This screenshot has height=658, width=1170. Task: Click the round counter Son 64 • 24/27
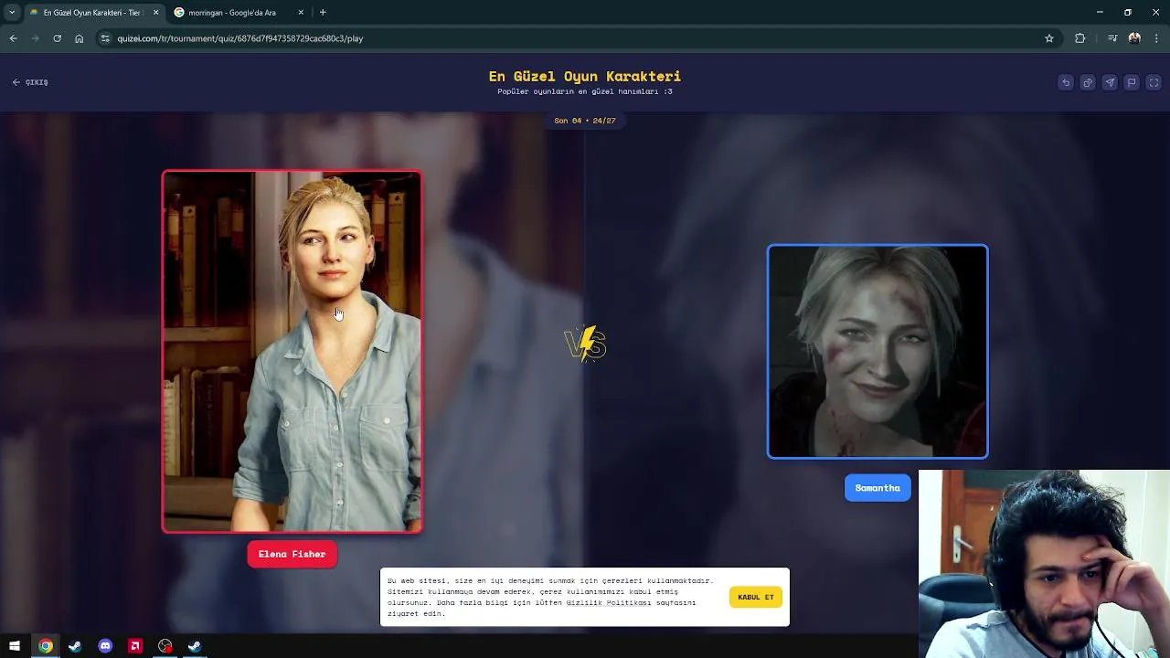click(x=585, y=121)
